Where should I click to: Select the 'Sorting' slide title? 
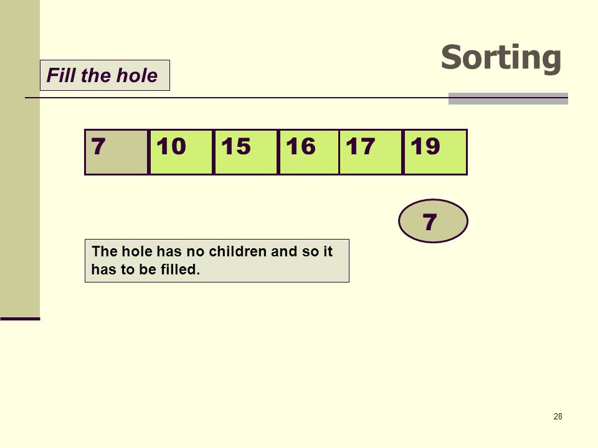point(501,57)
